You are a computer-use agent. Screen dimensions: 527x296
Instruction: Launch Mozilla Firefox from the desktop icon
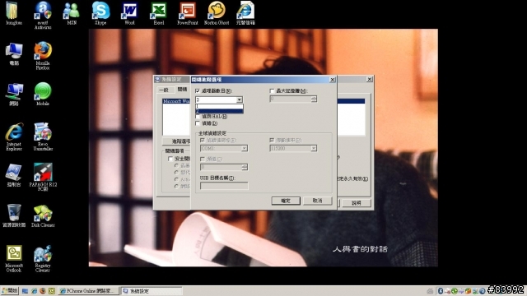tap(43, 55)
